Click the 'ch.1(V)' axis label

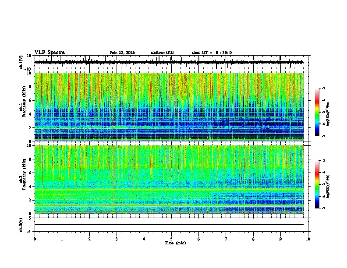coord(21,62)
